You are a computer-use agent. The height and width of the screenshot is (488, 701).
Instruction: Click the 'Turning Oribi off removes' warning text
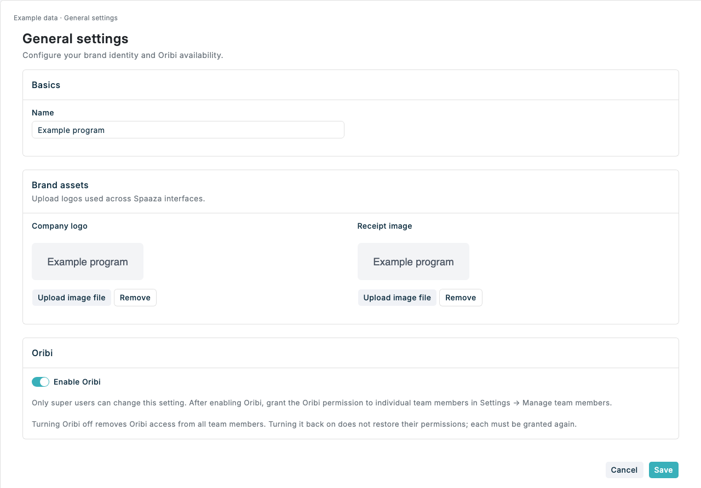304,424
